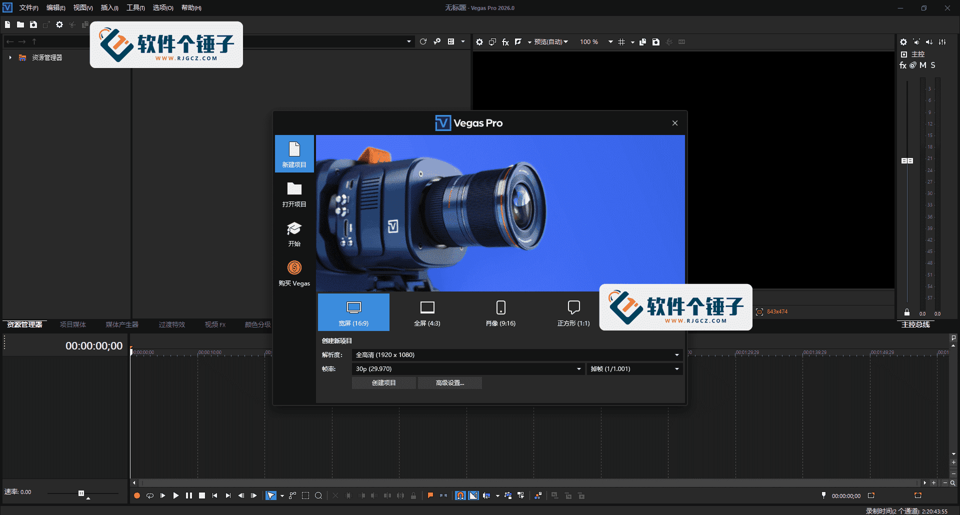
Task: Open video output FX in preview
Action: point(505,42)
